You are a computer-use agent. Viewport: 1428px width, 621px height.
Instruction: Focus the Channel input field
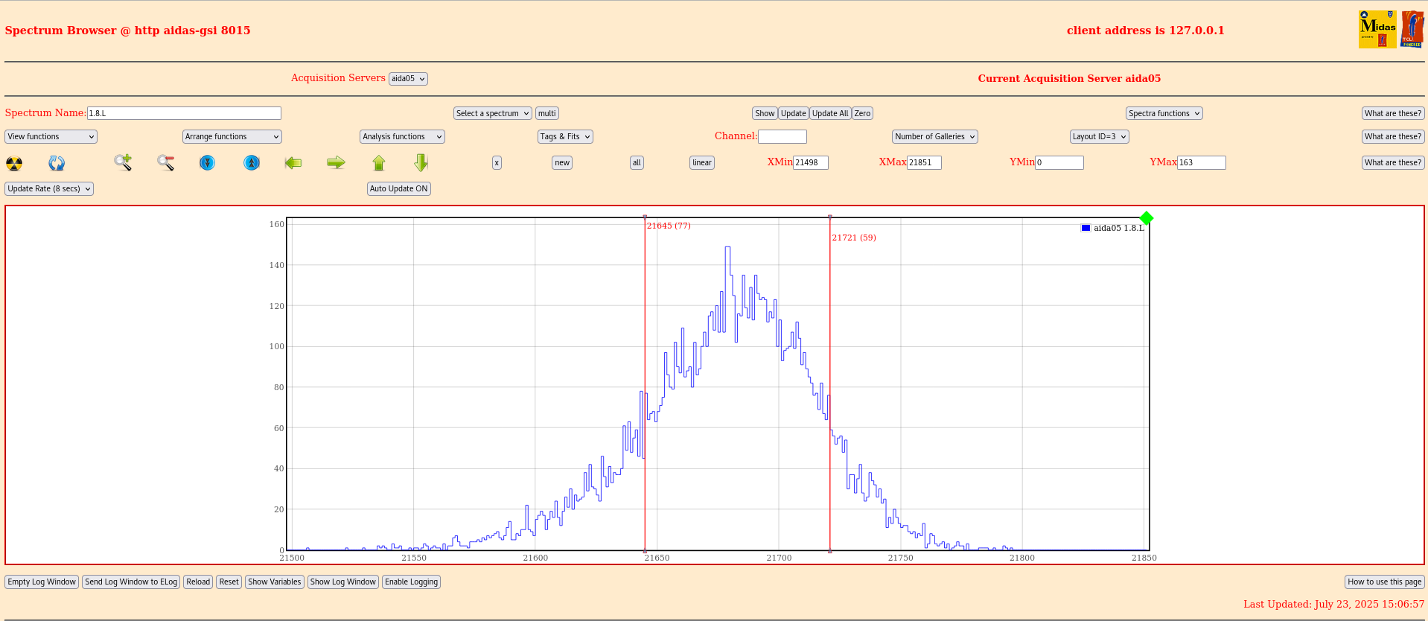(x=782, y=136)
